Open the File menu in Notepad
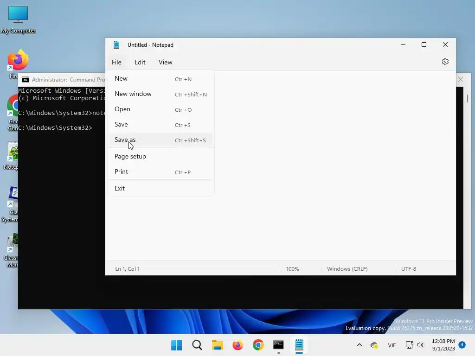Image resolution: width=475 pixels, height=356 pixels. [x=116, y=62]
